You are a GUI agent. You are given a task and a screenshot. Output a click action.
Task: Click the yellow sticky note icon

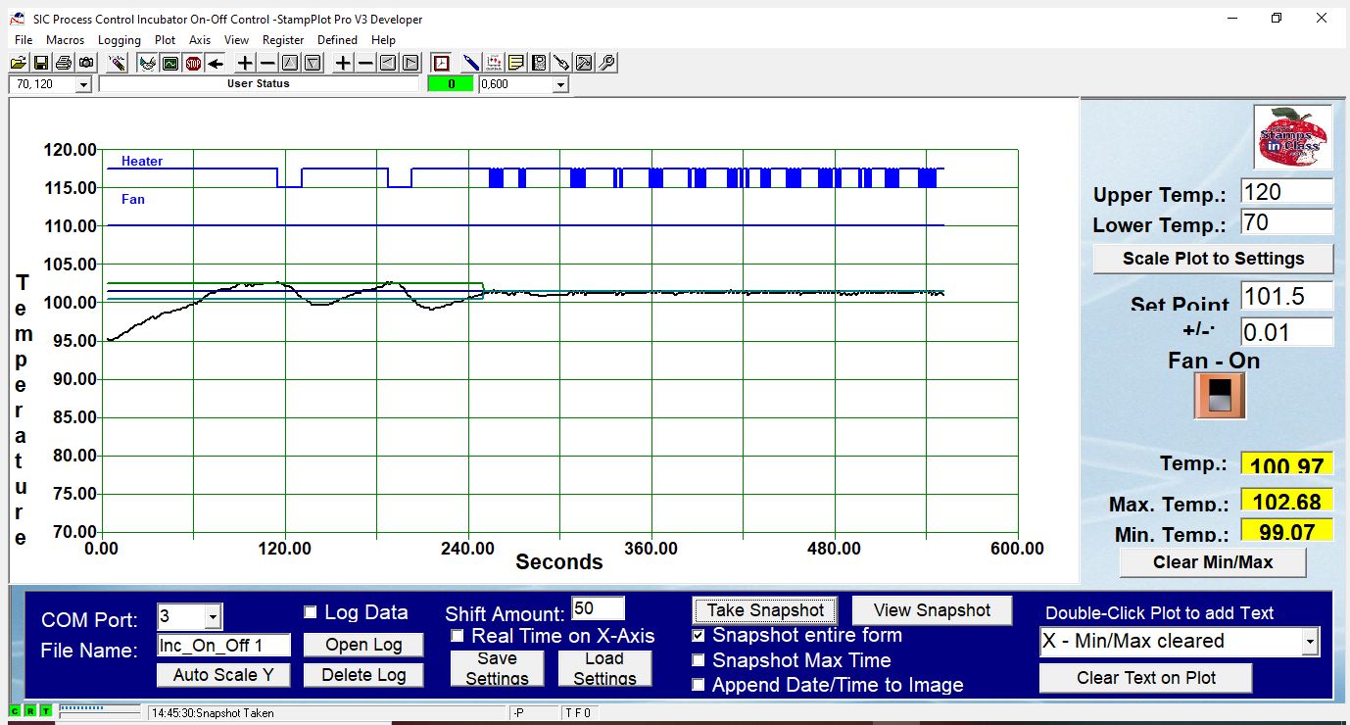(x=515, y=63)
